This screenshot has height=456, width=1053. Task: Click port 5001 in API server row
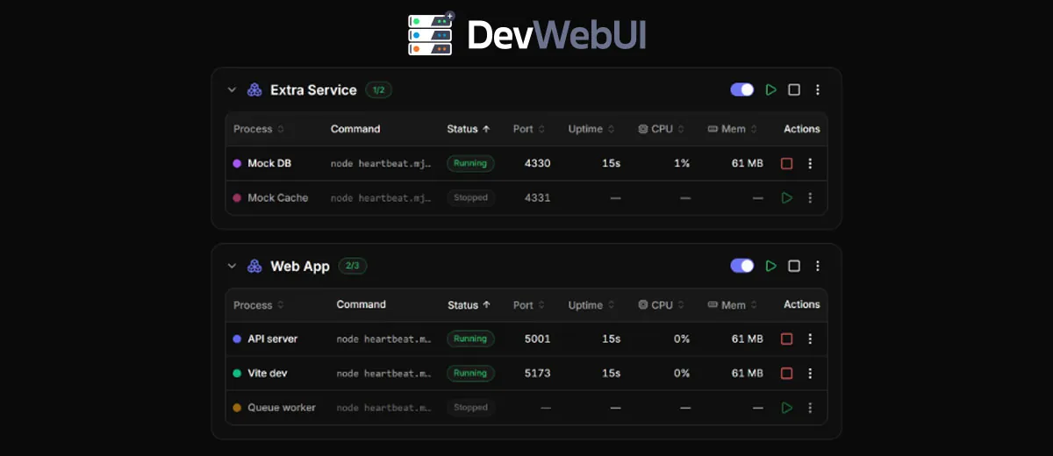538,338
